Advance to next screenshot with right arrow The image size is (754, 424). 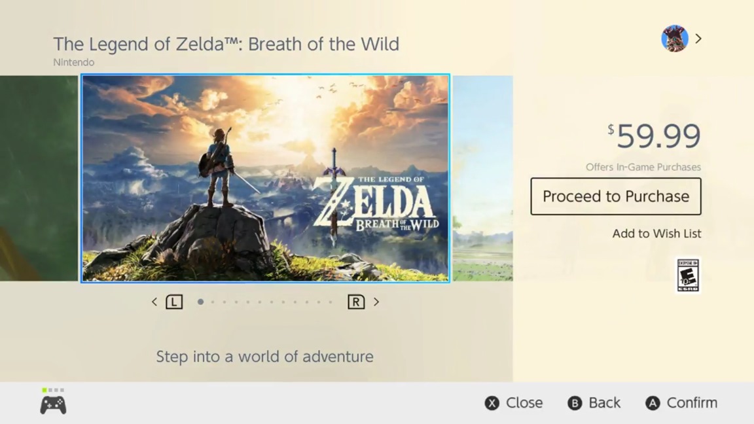(x=376, y=302)
